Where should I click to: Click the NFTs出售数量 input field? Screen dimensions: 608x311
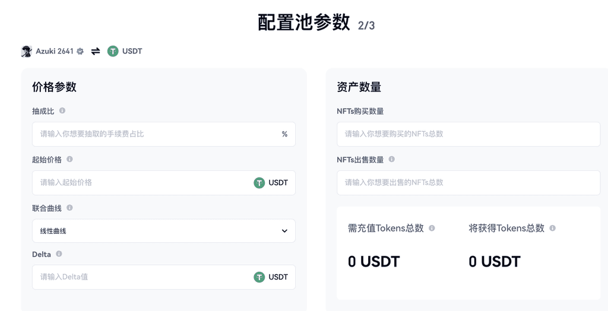(x=468, y=183)
